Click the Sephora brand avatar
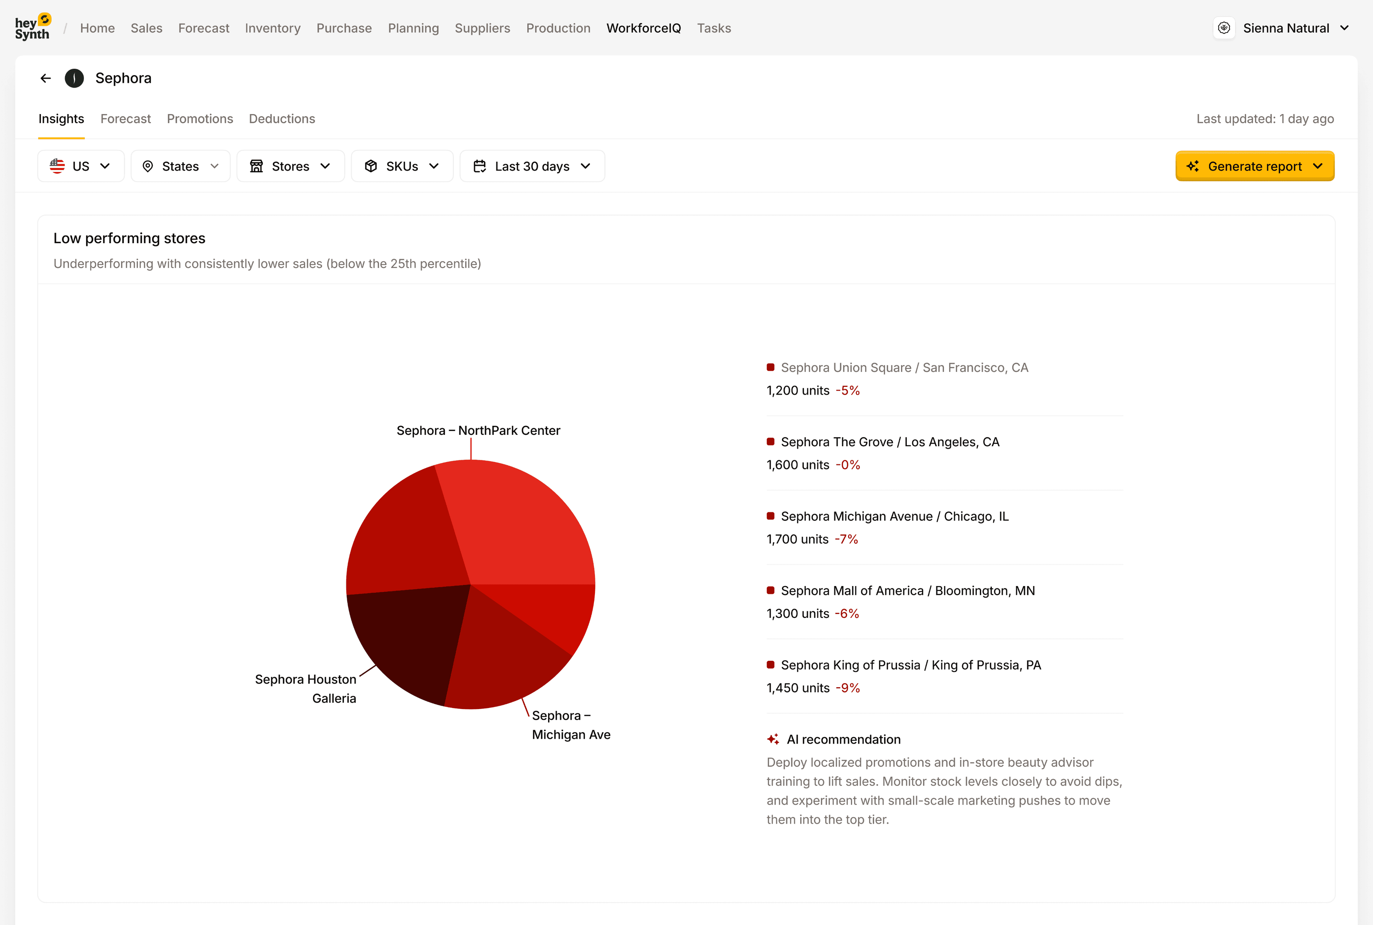The image size is (1373, 925). click(74, 78)
